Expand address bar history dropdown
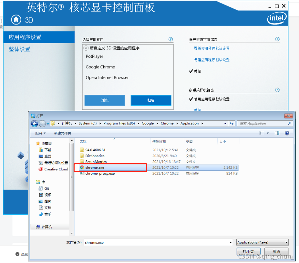Screen dimensions: 299x263 point(225,124)
